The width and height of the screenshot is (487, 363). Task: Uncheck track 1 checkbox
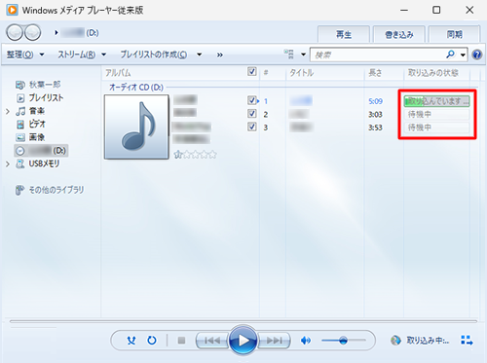252,100
